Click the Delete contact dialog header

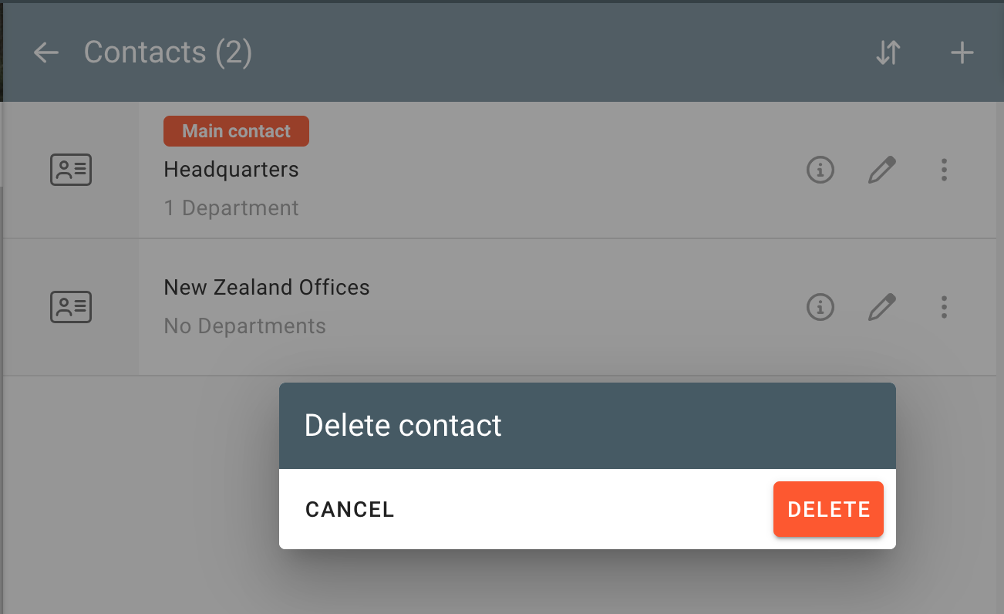click(403, 426)
